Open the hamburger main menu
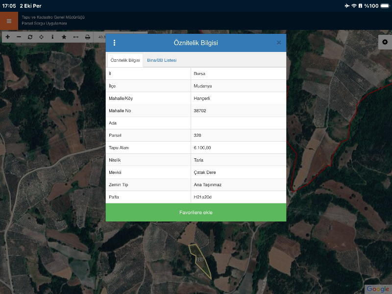The image size is (392, 294). (9, 21)
